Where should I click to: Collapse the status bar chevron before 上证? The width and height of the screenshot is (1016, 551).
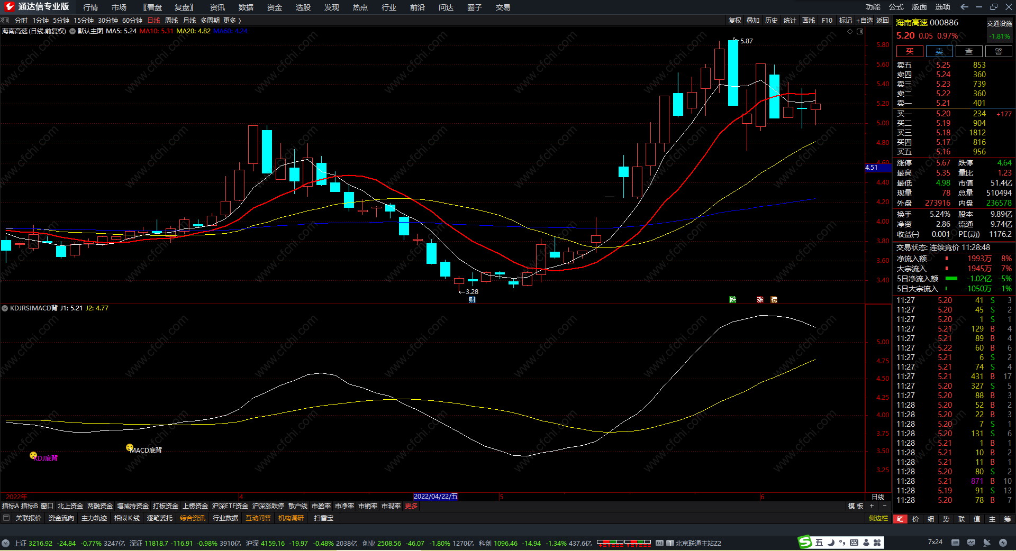[5, 543]
